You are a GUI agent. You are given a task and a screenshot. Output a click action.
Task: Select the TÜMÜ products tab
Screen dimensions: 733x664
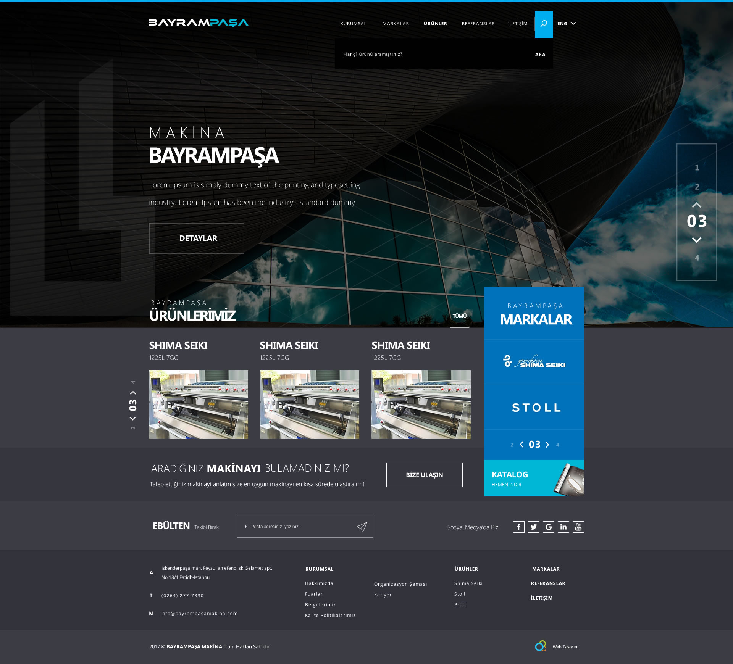pos(460,316)
